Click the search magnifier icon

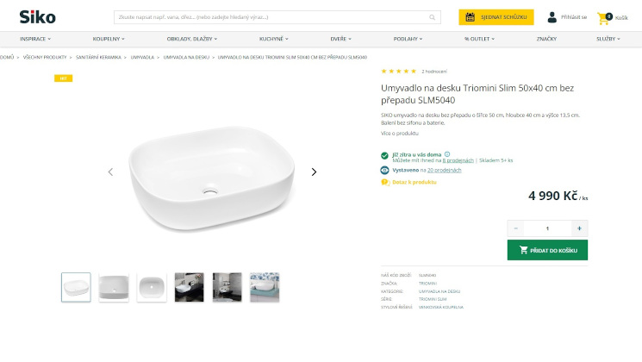(433, 17)
